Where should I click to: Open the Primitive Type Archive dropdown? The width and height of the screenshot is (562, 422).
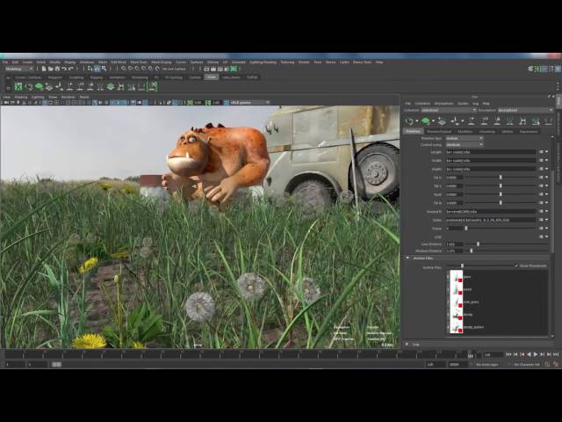pos(465,138)
